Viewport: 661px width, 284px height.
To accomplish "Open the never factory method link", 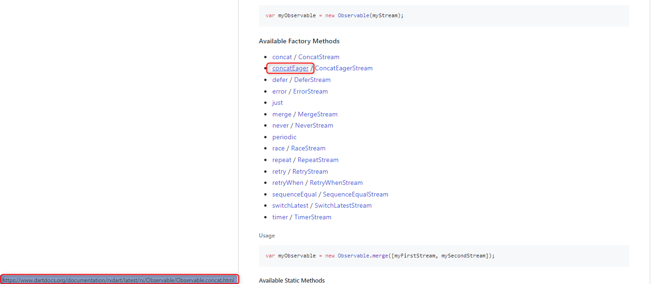I will tap(280, 125).
